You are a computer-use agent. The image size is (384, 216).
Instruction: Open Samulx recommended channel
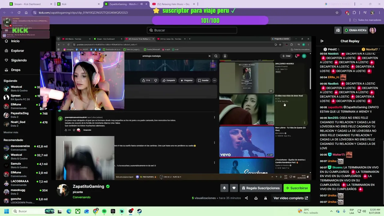pos(25,165)
